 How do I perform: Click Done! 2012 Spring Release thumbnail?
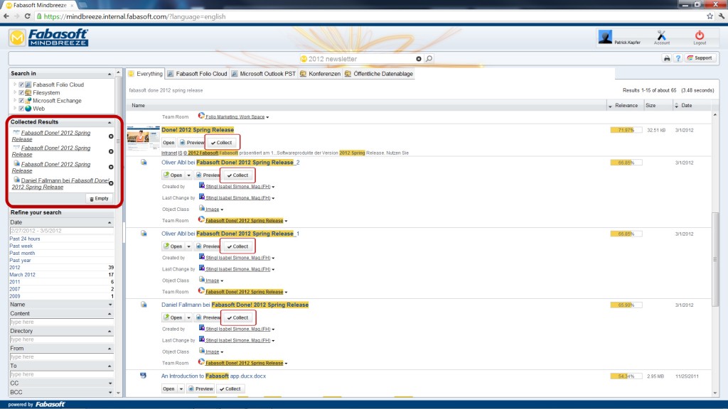click(x=144, y=138)
